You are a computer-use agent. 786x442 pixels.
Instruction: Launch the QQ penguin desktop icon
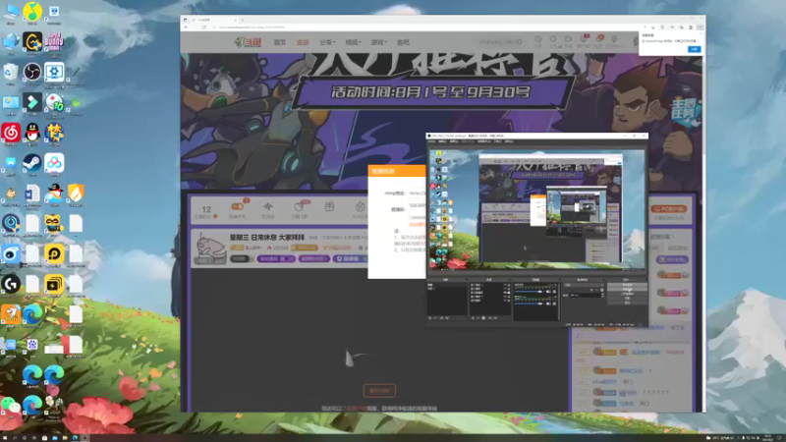tap(32, 133)
